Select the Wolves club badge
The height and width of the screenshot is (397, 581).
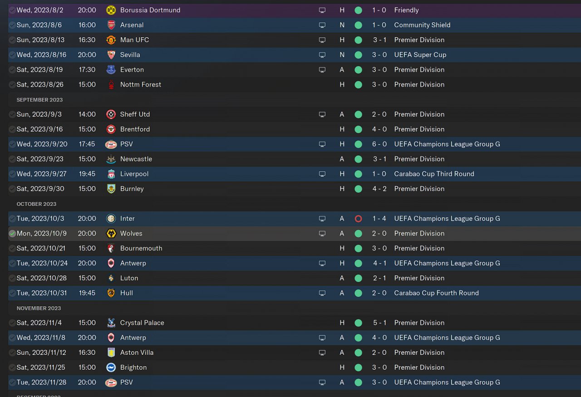coord(111,234)
